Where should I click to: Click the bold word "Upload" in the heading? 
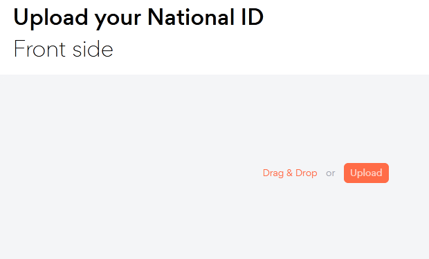point(51,18)
